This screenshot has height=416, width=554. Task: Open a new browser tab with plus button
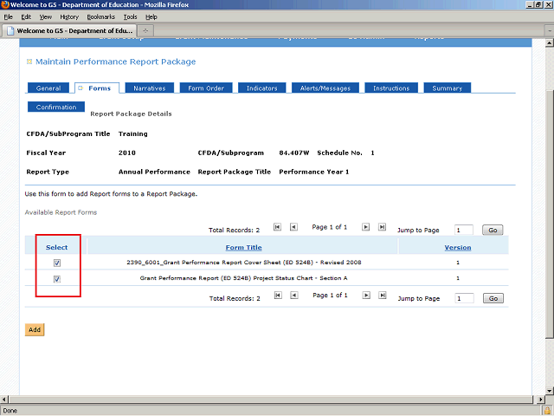click(146, 31)
